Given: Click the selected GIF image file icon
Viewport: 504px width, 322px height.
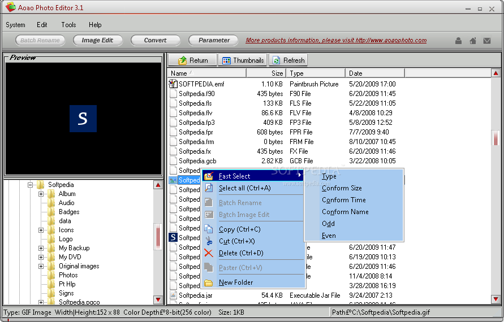Looking at the screenshot, I should point(173,180).
